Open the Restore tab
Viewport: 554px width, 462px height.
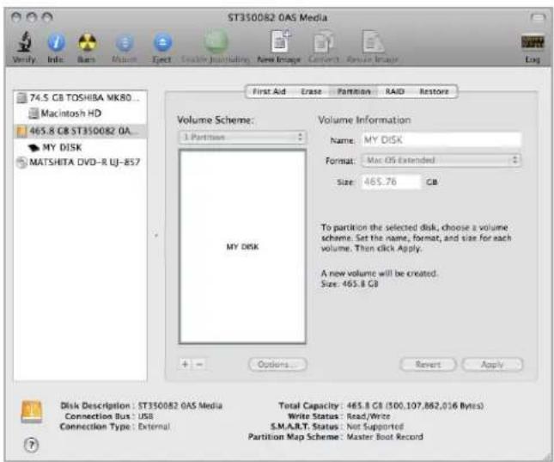[434, 92]
